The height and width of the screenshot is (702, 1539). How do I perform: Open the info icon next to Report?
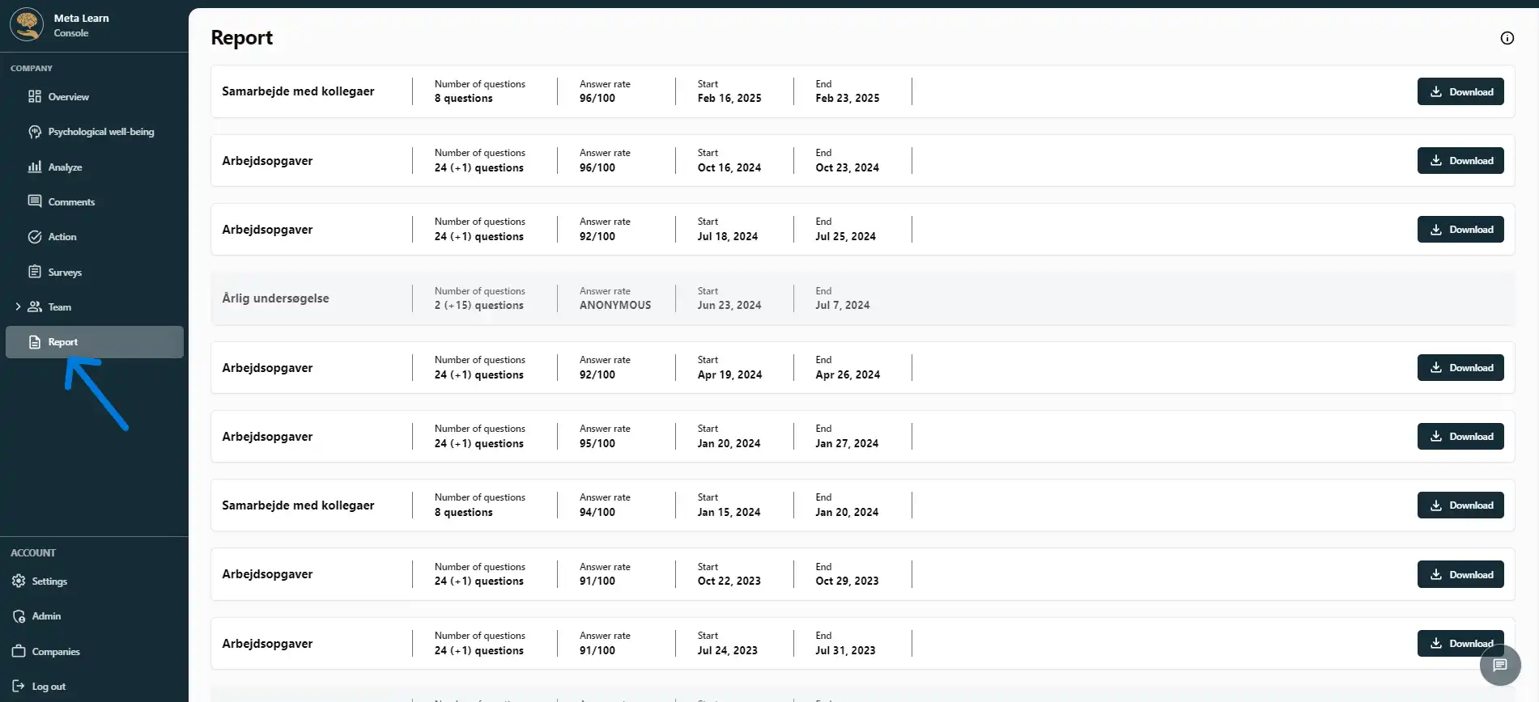pyautogui.click(x=1507, y=38)
